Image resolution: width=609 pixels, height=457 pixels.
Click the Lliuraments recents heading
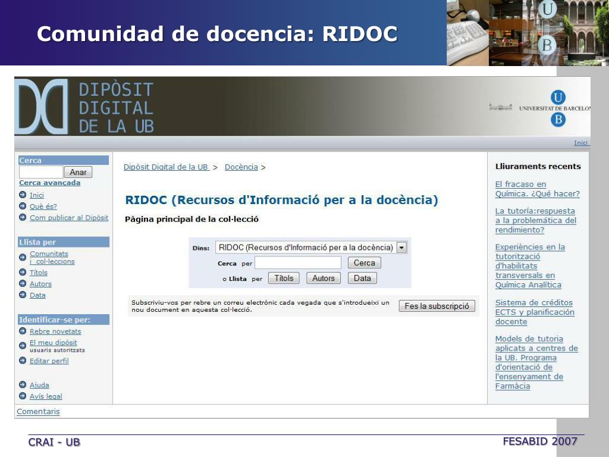click(538, 167)
